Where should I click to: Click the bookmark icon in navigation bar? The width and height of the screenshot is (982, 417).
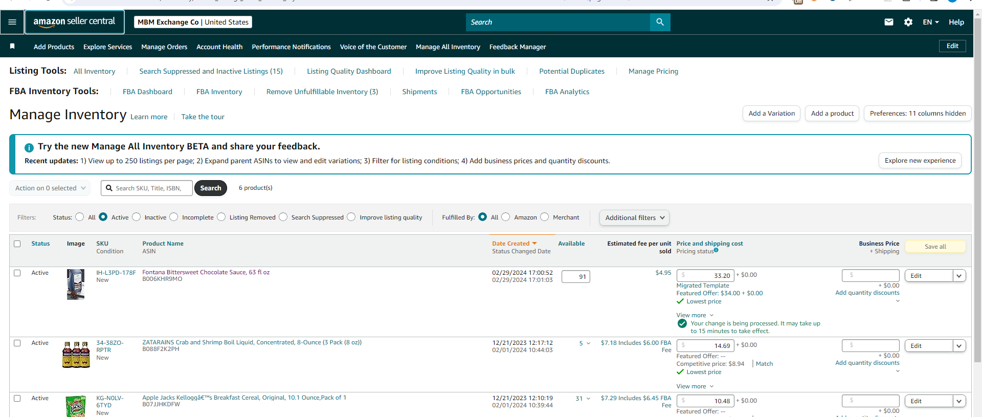coord(12,47)
